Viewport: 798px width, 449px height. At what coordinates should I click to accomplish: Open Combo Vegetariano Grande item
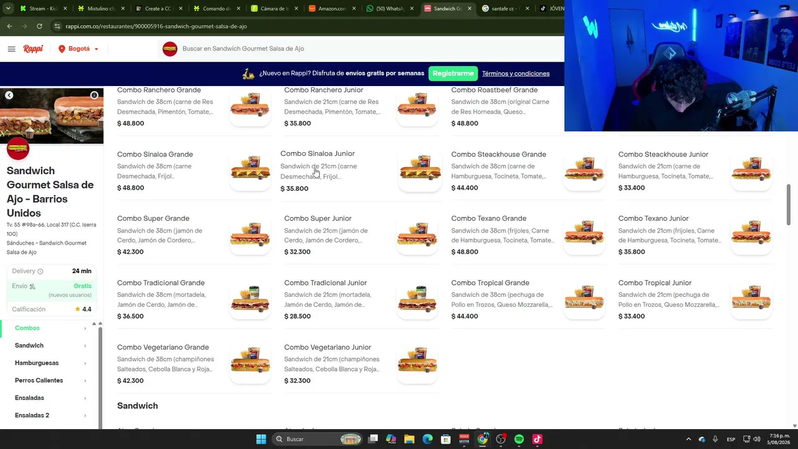click(194, 364)
